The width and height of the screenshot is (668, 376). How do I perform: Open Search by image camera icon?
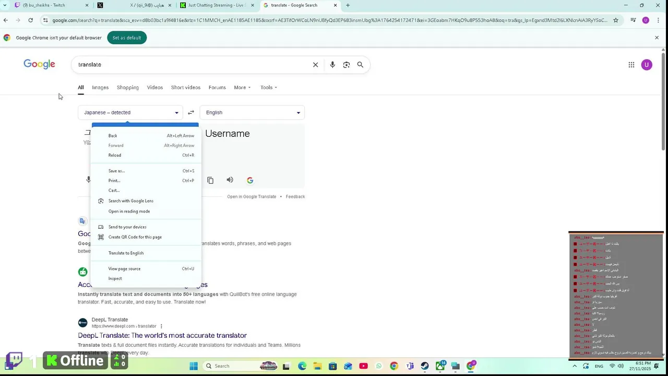347,65
